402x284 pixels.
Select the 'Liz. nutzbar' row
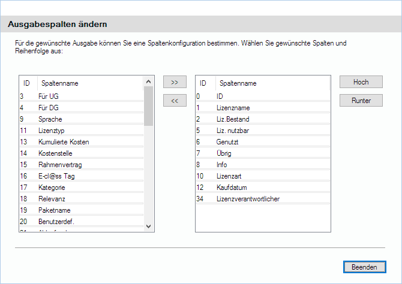coord(263,131)
